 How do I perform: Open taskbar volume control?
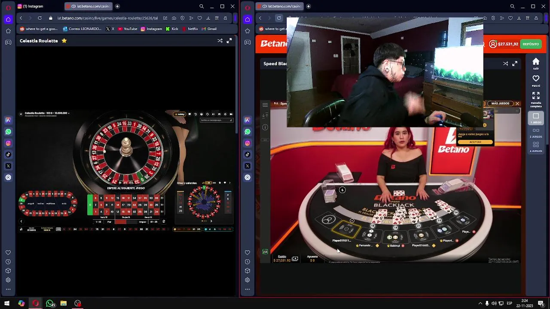tap(494, 303)
